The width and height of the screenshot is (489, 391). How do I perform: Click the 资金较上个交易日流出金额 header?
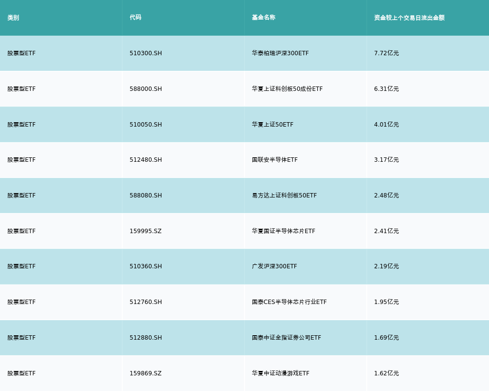click(x=409, y=18)
